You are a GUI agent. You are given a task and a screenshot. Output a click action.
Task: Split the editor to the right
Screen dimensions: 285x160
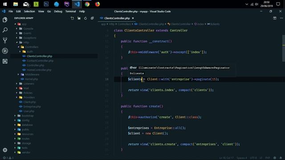[275, 18]
